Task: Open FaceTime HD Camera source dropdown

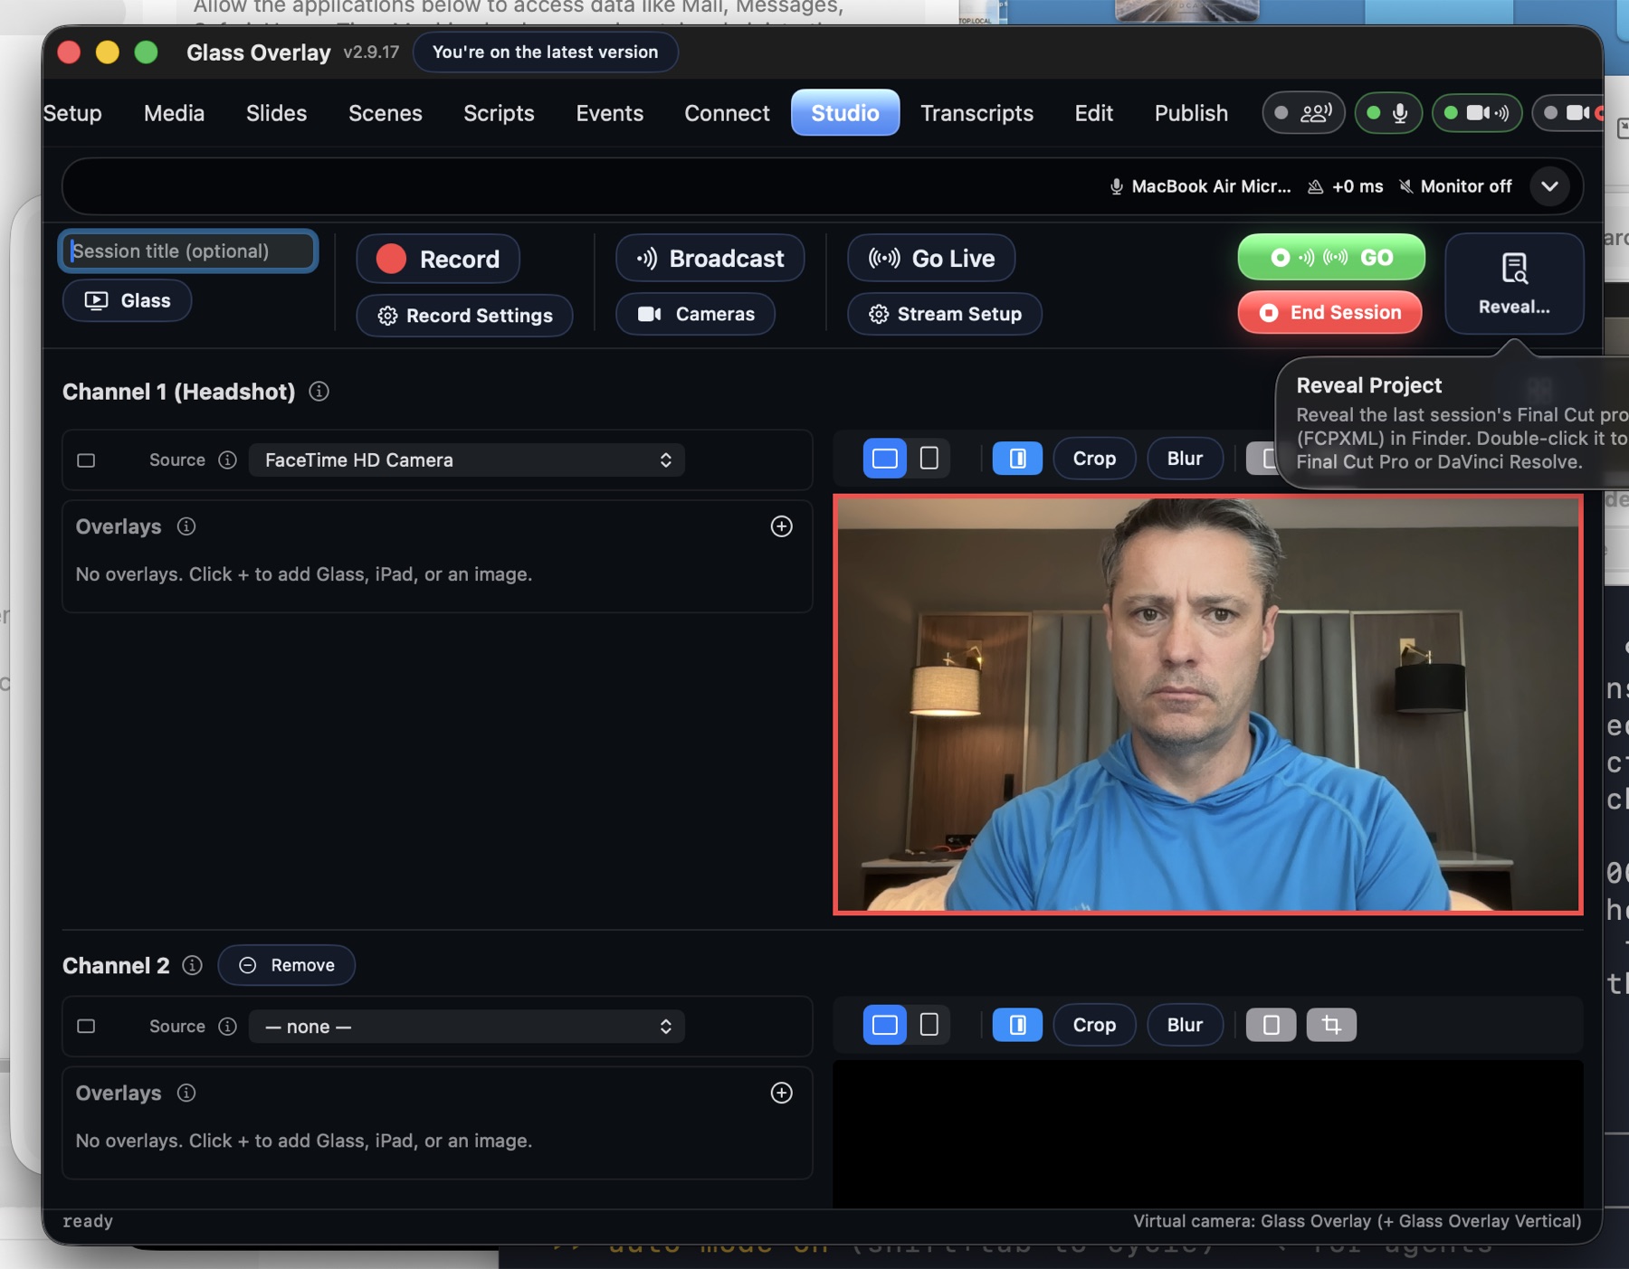Action: click(466, 460)
